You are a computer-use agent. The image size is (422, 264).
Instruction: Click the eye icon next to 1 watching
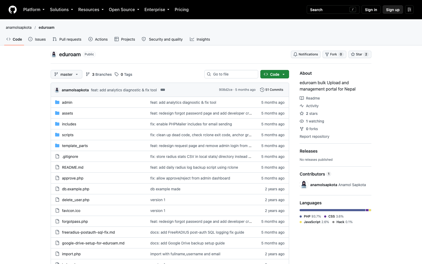point(302,121)
